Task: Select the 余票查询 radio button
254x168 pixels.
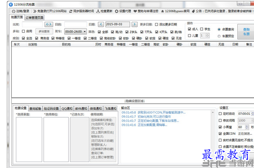Action: click(x=219, y=29)
